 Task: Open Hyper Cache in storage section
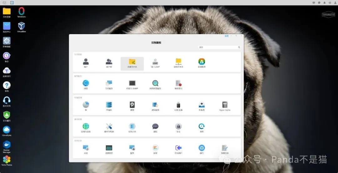point(225,107)
